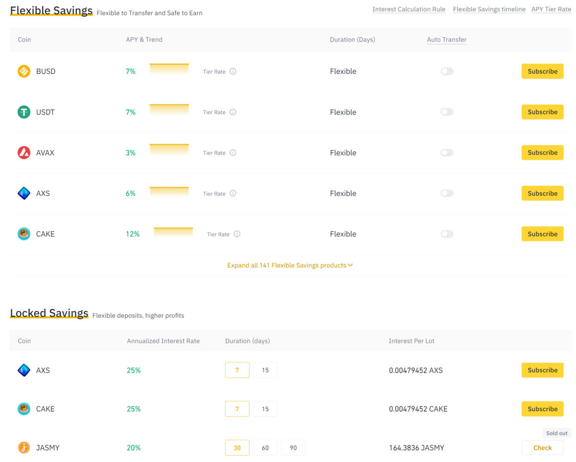Subscribe to flexible AXS savings

pos(542,194)
